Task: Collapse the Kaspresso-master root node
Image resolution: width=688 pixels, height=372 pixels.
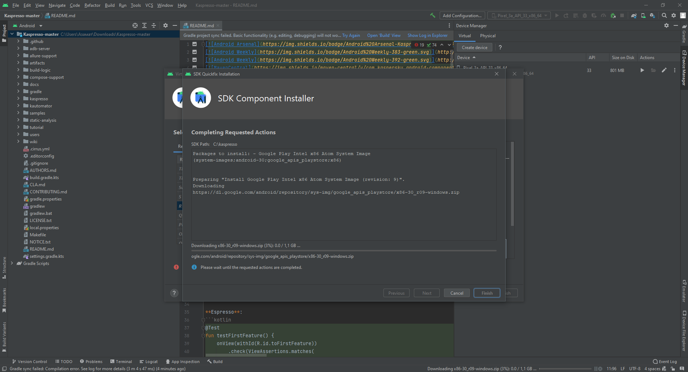Action: click(12, 34)
